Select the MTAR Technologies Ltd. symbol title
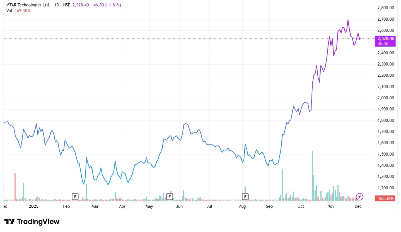 [x=28, y=5]
